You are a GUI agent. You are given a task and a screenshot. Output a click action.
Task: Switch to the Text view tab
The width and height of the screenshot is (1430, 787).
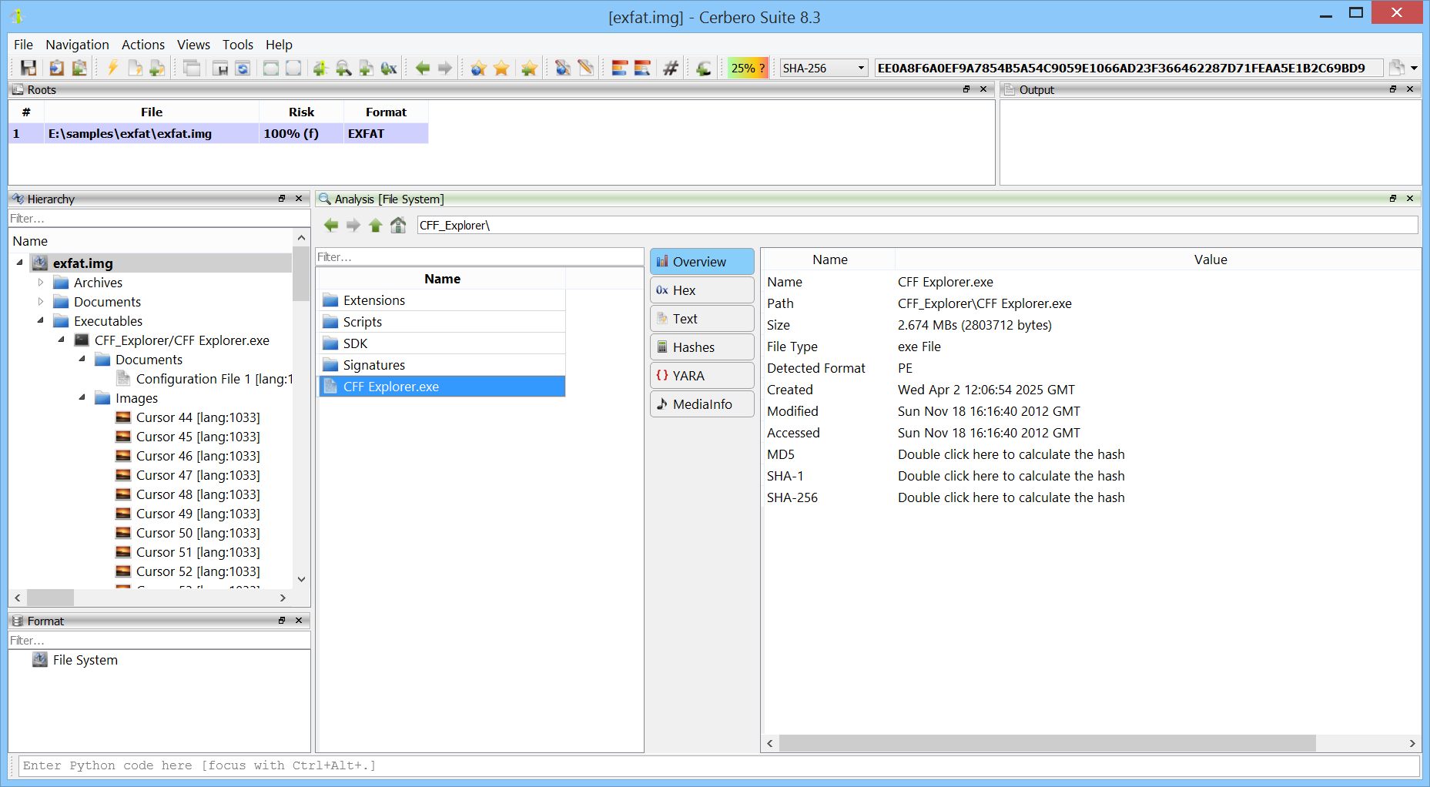click(x=702, y=319)
